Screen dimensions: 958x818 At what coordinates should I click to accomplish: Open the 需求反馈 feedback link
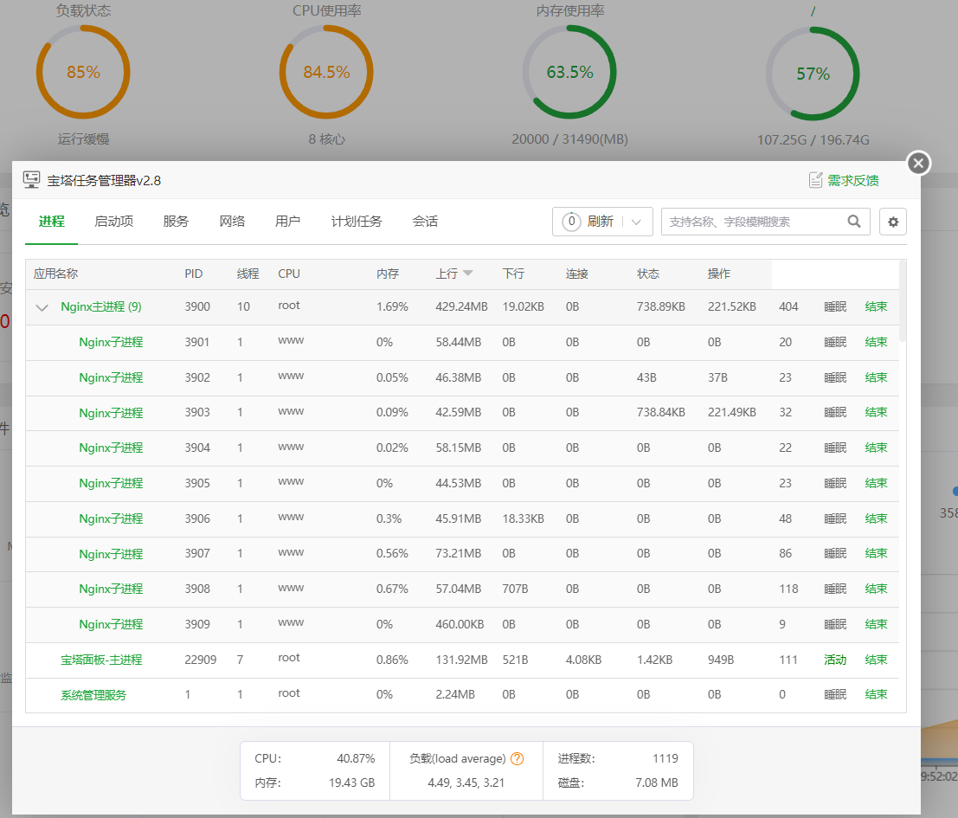(x=853, y=180)
